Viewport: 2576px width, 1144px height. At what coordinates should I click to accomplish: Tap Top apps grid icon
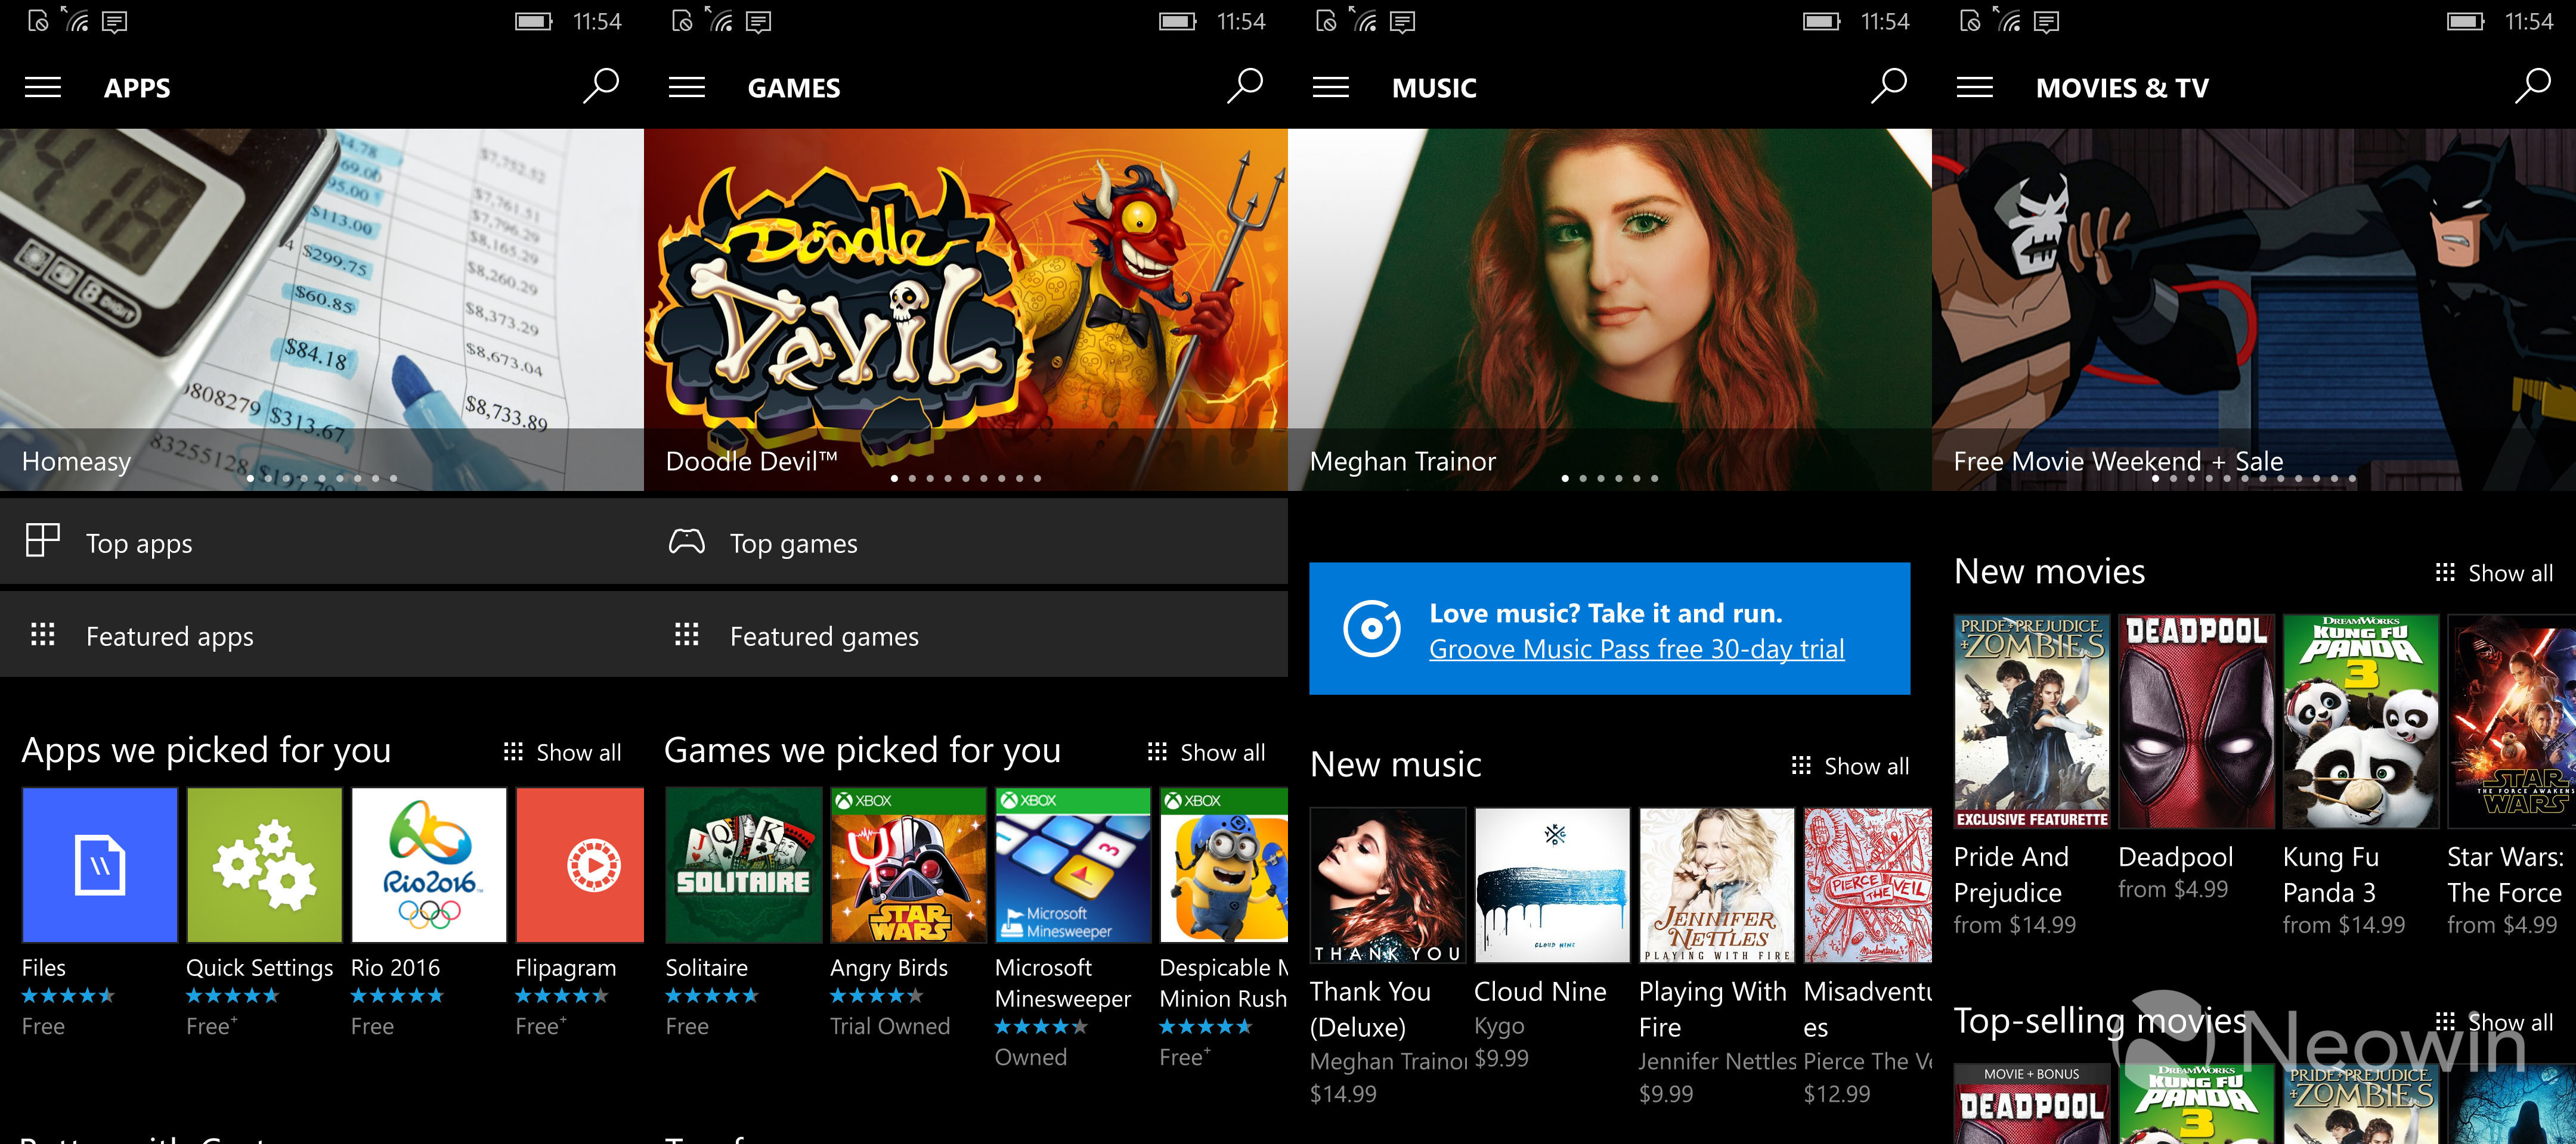(x=43, y=540)
